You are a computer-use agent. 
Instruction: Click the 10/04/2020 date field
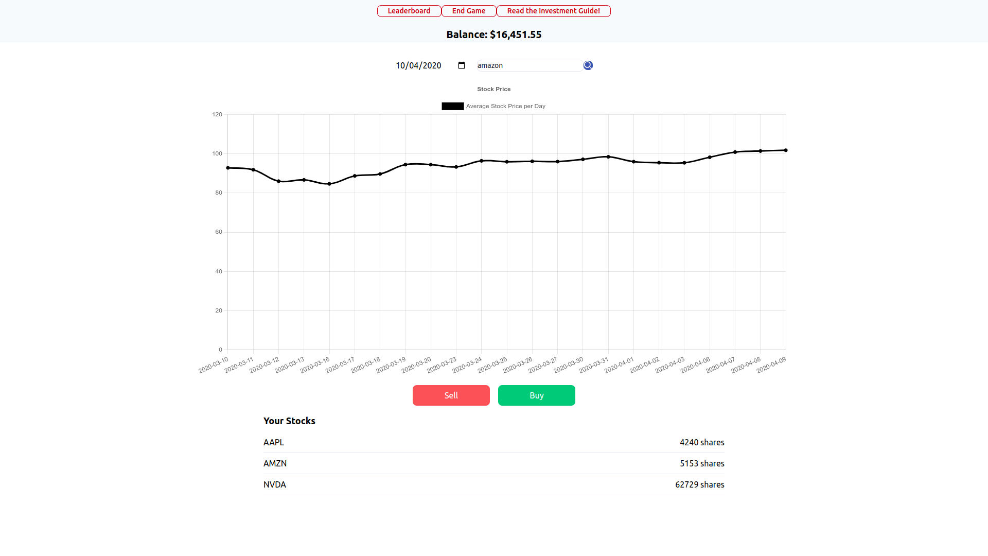[x=418, y=65]
